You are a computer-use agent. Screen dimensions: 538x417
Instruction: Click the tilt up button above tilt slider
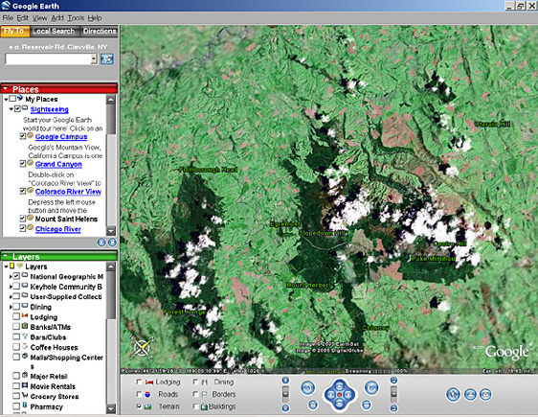click(x=393, y=381)
